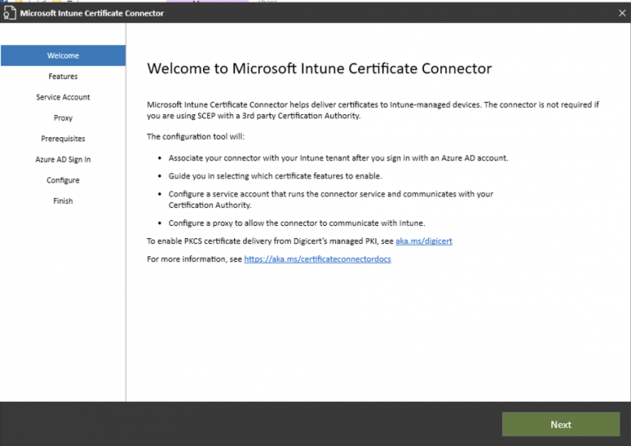Image resolution: width=631 pixels, height=446 pixels.
Task: Select the Finish step
Action: [x=63, y=200]
